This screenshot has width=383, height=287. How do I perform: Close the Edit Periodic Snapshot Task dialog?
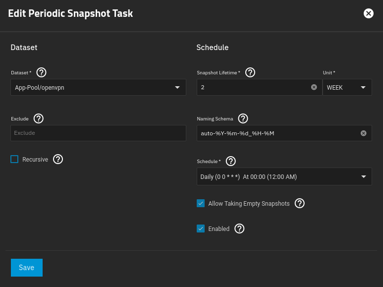[368, 13]
